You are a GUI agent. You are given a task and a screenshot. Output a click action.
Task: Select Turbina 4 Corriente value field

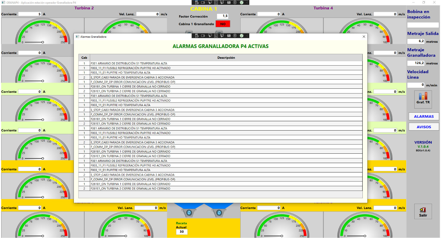point(269,14)
